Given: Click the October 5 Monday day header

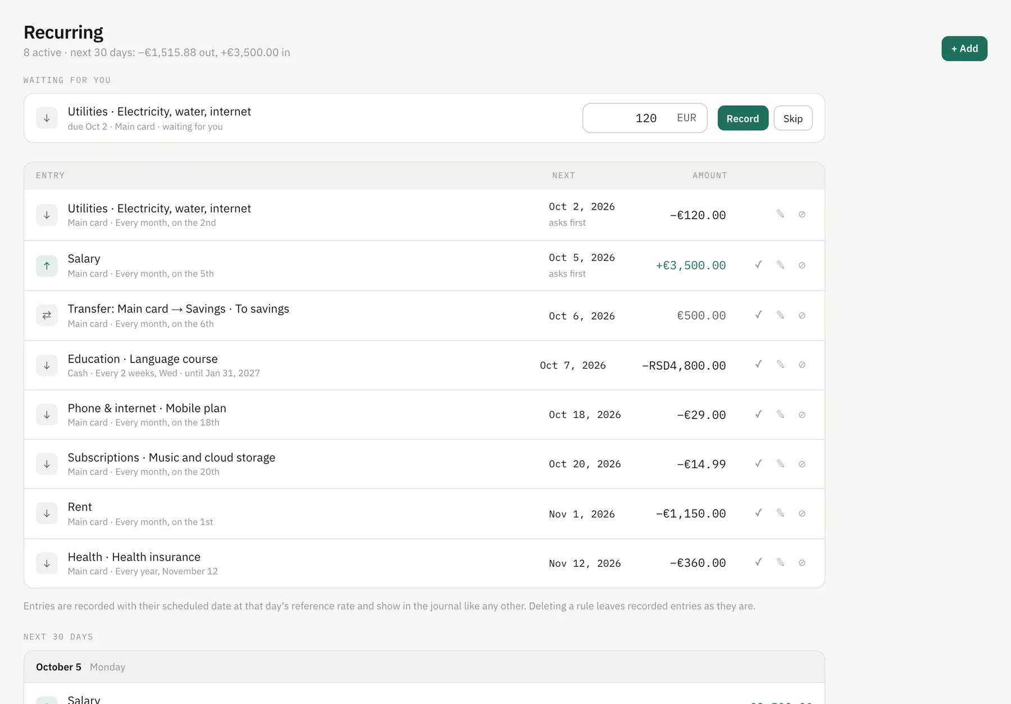Looking at the screenshot, I should click(424, 667).
